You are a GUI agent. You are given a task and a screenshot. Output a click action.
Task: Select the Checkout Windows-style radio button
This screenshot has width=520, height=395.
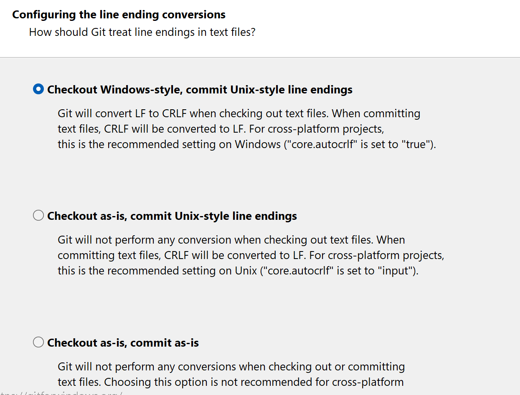[38, 89]
